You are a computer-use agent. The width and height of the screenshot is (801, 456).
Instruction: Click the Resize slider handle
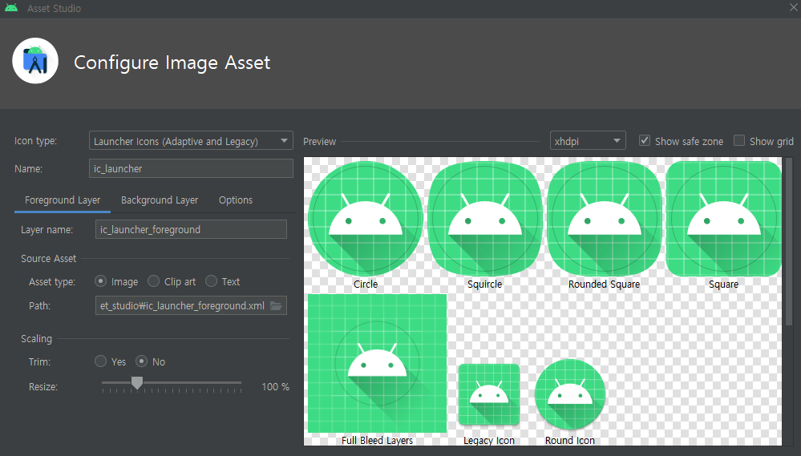pyautogui.click(x=137, y=382)
